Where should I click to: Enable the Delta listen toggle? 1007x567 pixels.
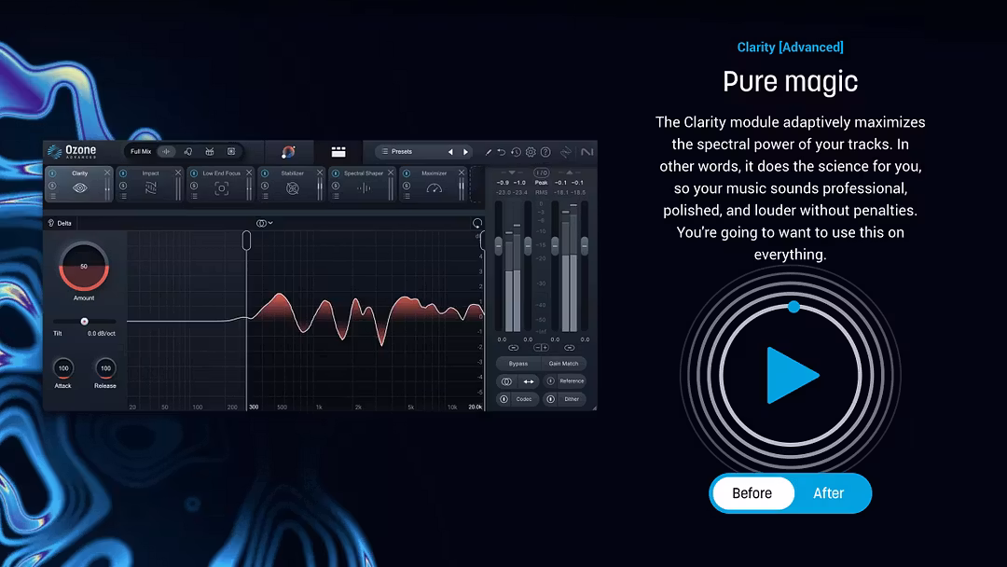click(x=59, y=224)
